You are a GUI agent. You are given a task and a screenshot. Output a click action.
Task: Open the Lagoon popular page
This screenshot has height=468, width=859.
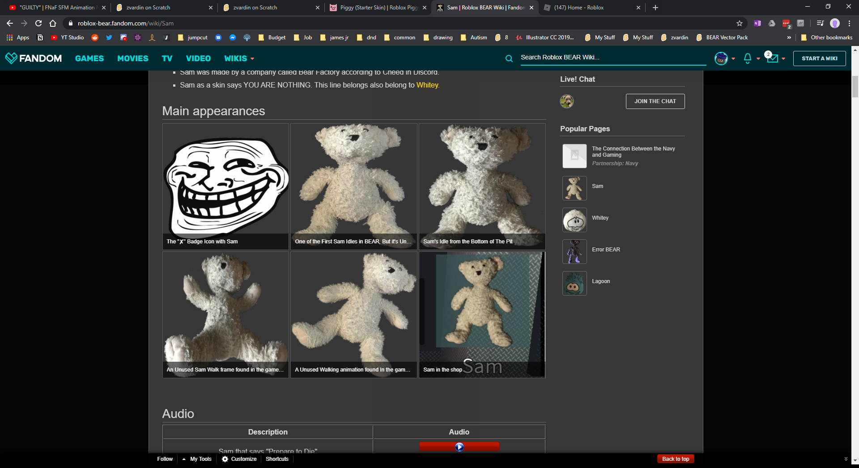click(601, 281)
